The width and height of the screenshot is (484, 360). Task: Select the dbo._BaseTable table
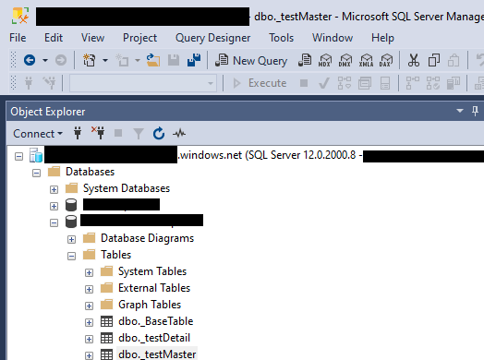pos(155,321)
